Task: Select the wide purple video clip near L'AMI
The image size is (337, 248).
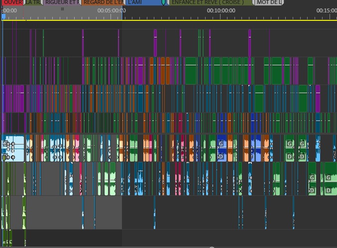Action: (140, 71)
